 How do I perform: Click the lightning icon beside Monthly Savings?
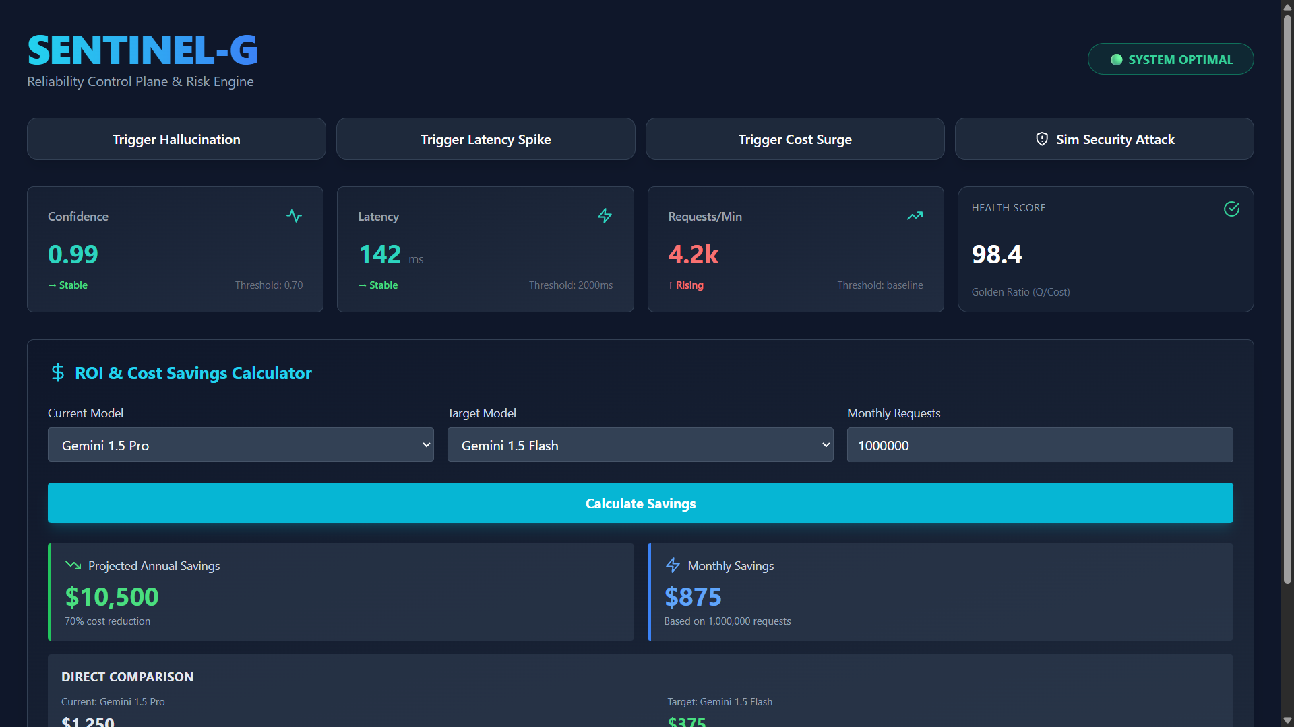click(673, 565)
